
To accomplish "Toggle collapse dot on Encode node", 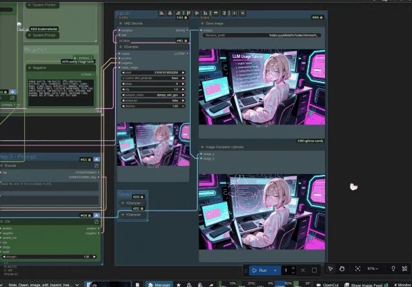I will [x=1, y=166].
